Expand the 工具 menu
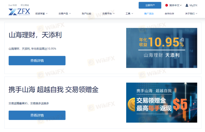 point(129,13)
